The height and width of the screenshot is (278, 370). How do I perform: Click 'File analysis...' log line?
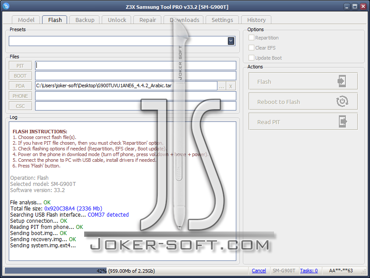click(x=30, y=203)
